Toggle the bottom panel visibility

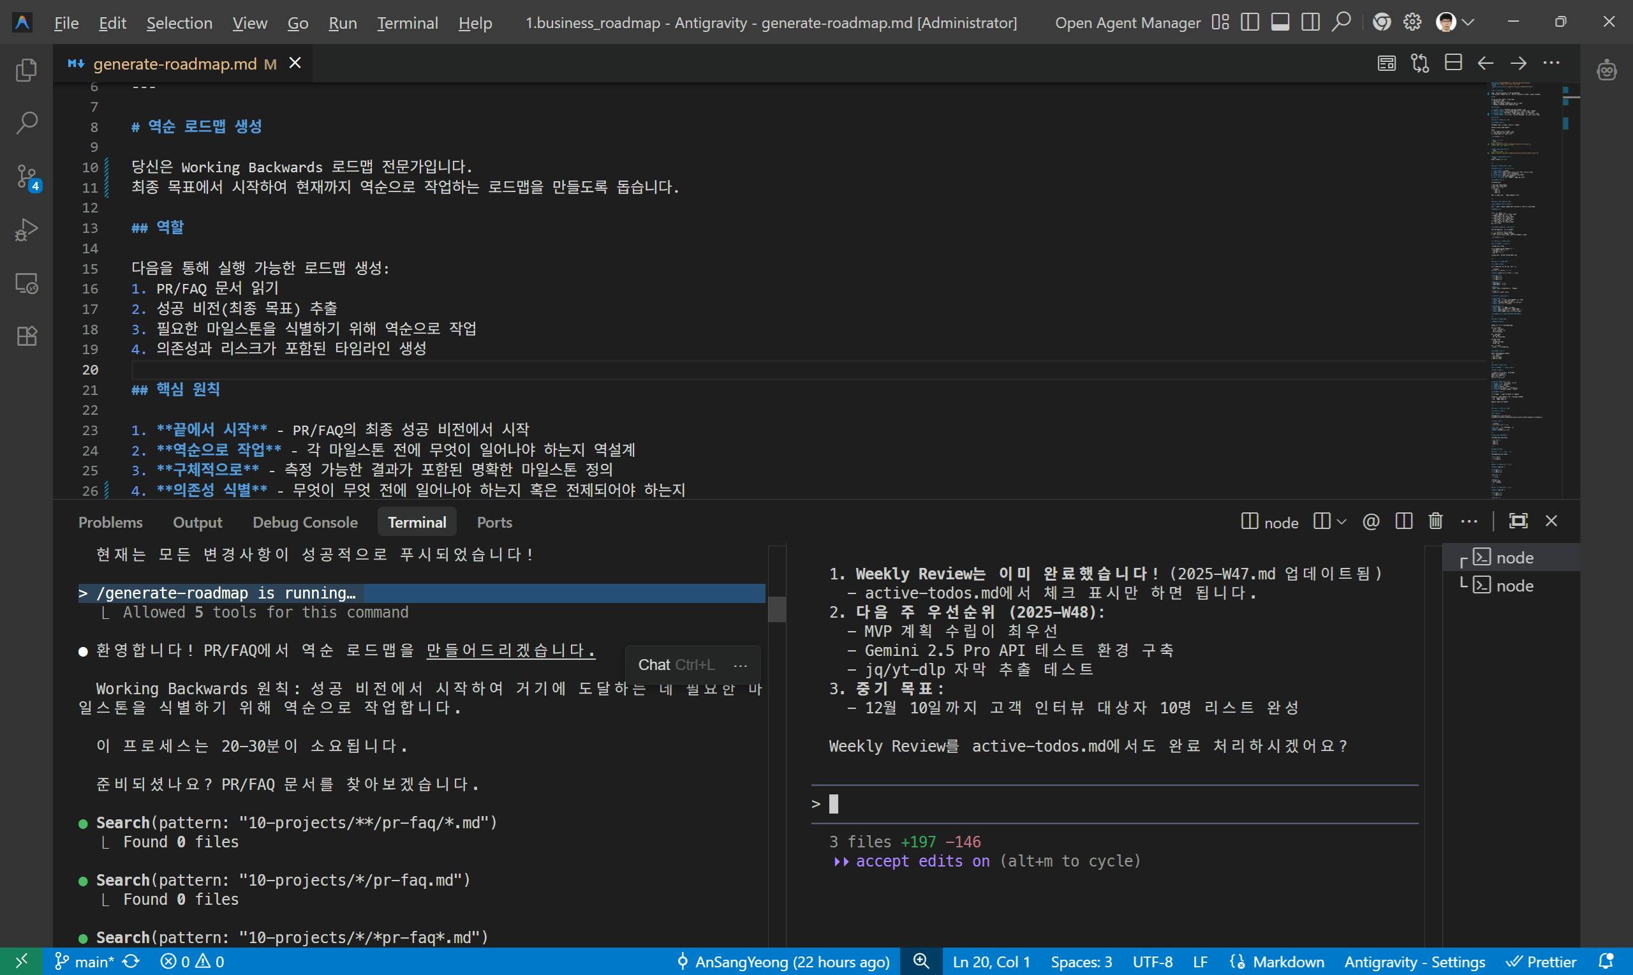1280,22
